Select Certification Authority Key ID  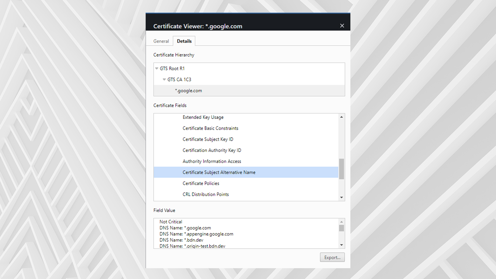click(x=212, y=150)
